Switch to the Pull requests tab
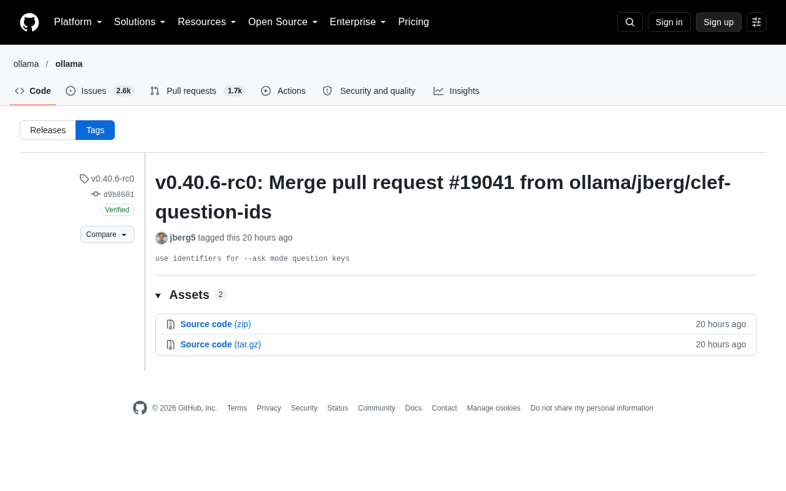 [x=198, y=91]
